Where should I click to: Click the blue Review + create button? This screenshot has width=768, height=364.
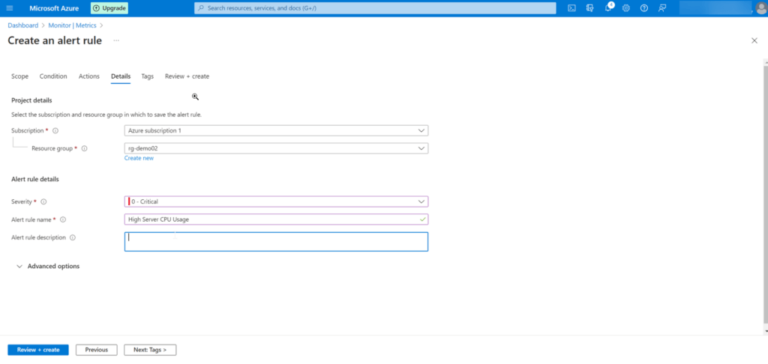coord(38,350)
